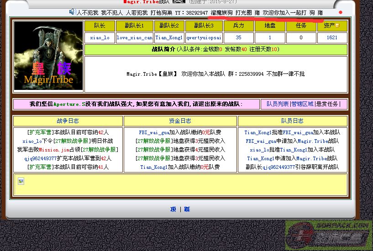Screen dimensions: 373x251
Task: Click the team flag icon in the title
Action: [x=179, y=2]
